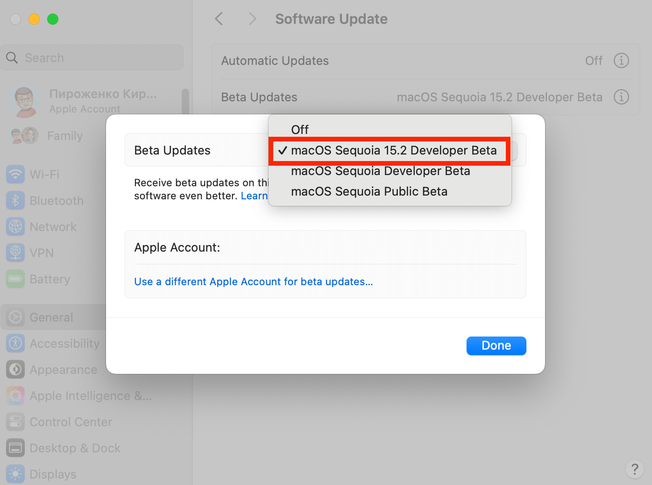The width and height of the screenshot is (652, 485).
Task: Navigate back using the back arrow
Action: pyautogui.click(x=219, y=19)
